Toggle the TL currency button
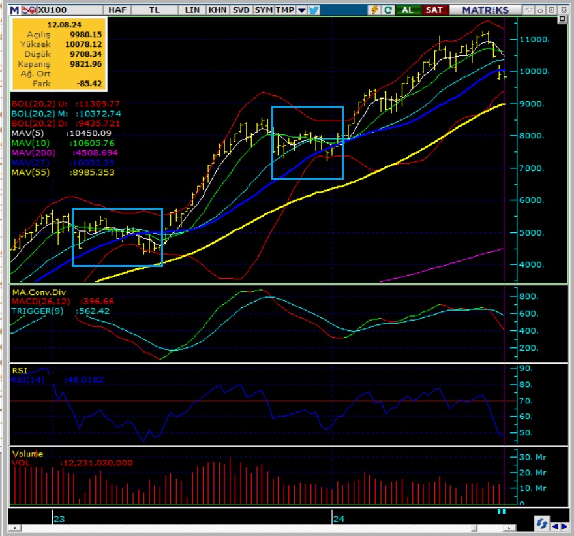This screenshot has height=536, width=574. [x=154, y=10]
